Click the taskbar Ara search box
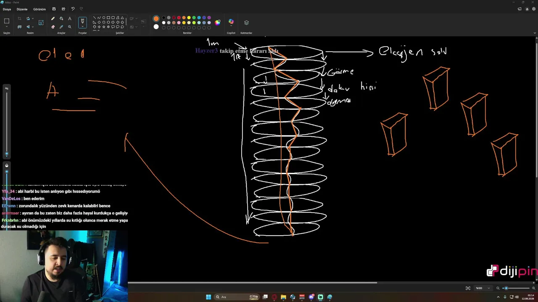This screenshot has height=302, width=538. 237,297
